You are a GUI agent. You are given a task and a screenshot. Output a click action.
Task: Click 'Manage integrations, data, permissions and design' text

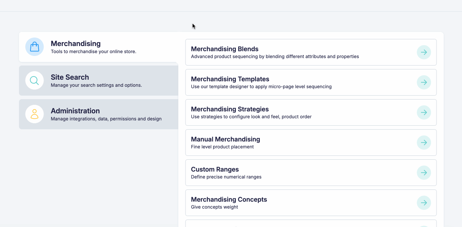(106, 119)
